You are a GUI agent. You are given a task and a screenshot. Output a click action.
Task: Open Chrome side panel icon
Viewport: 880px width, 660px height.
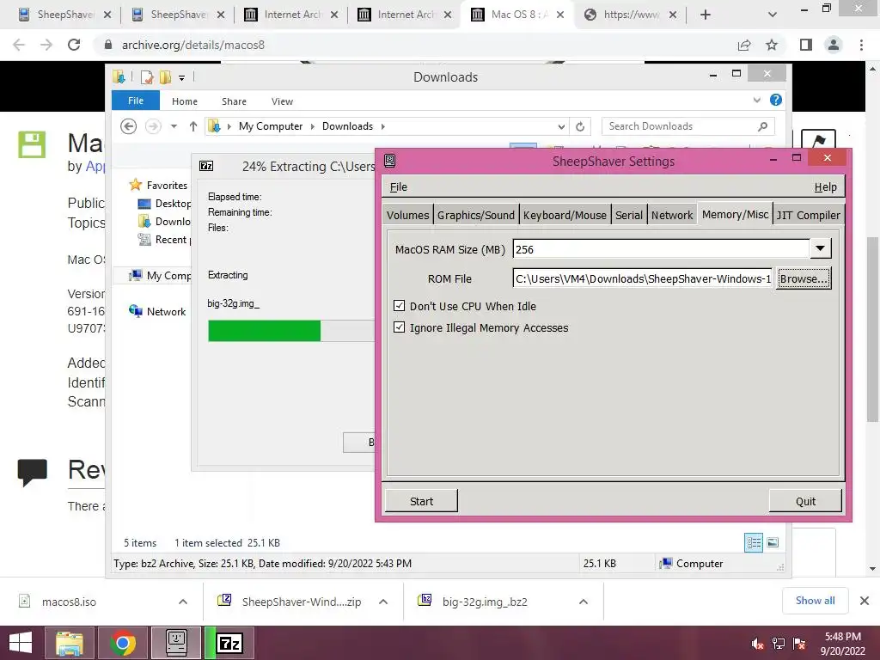point(806,45)
